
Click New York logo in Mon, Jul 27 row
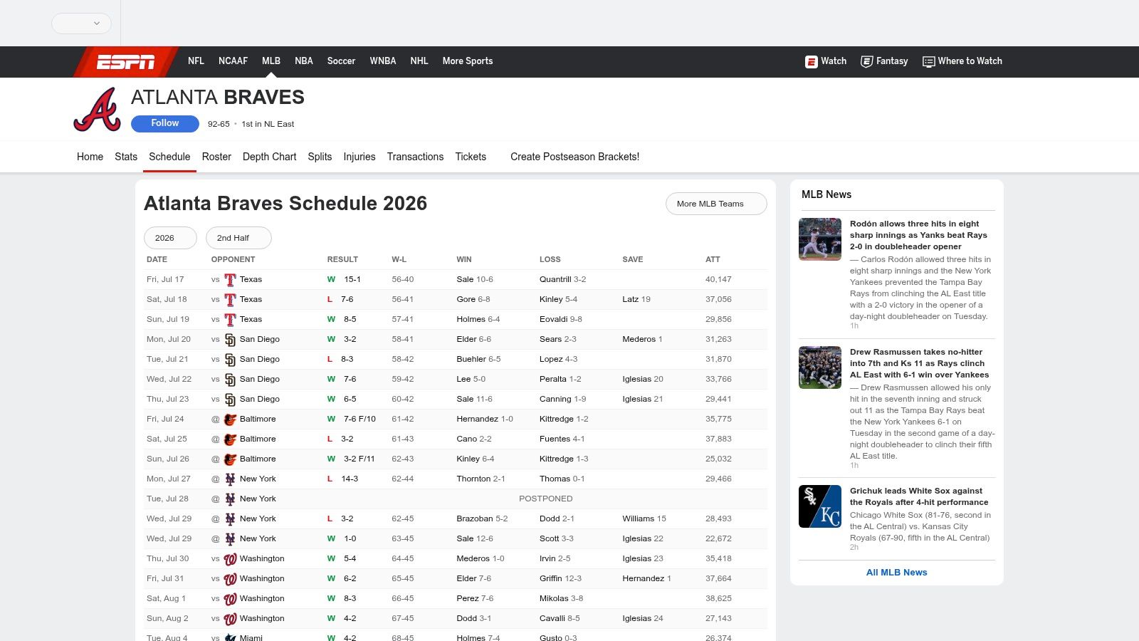point(230,479)
